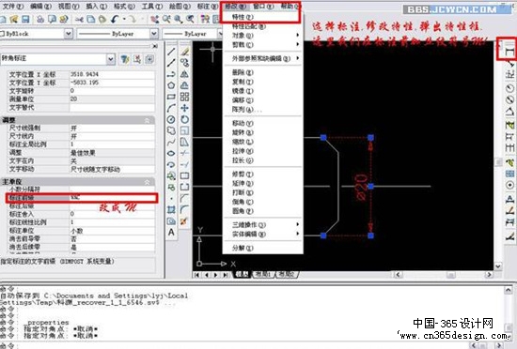Select the multiline text A tool

[x=171, y=233]
